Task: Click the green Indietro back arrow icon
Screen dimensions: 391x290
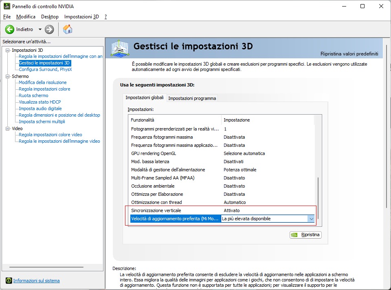Action: pos(10,29)
